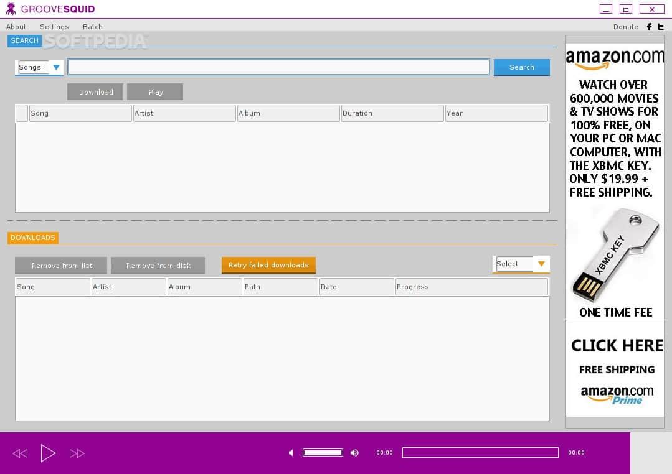Open the Select dropdown in Downloads
Screen dimensions: 672x474
coord(541,264)
